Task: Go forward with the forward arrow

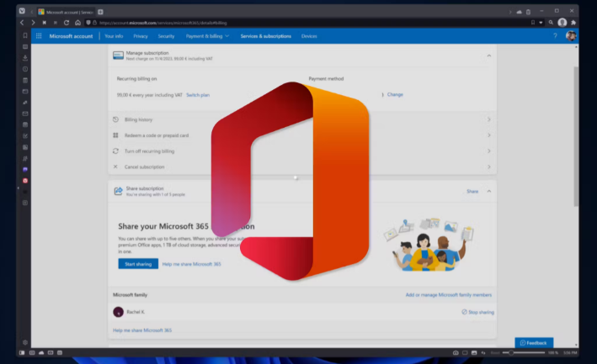Action: pyautogui.click(x=33, y=23)
